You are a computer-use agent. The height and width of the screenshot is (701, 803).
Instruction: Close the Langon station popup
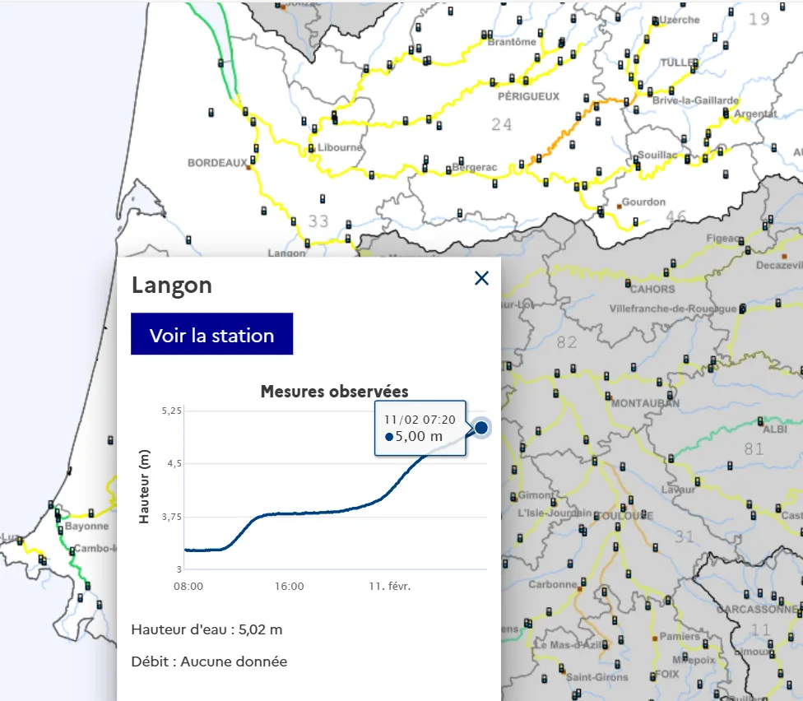click(481, 279)
